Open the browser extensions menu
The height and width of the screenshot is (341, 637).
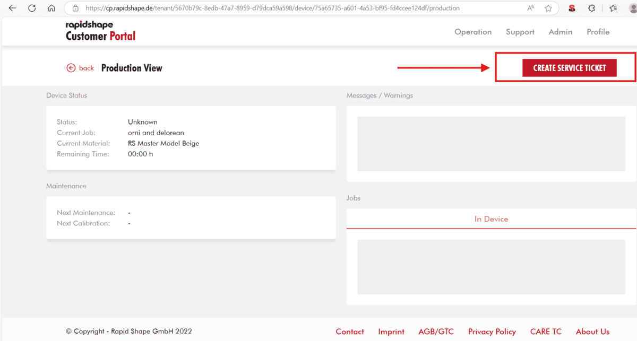(591, 8)
